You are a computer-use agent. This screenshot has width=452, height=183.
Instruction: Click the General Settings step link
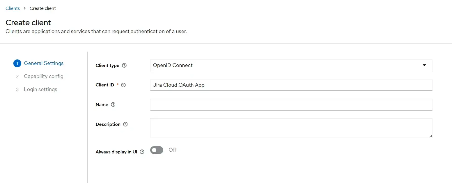(44, 63)
